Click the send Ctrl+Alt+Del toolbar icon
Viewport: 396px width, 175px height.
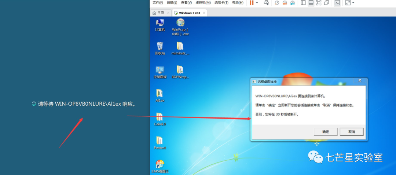267,3
